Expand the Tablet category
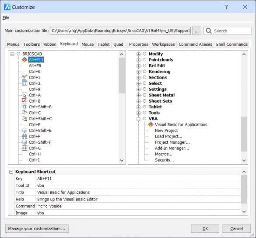 [x=138, y=107]
